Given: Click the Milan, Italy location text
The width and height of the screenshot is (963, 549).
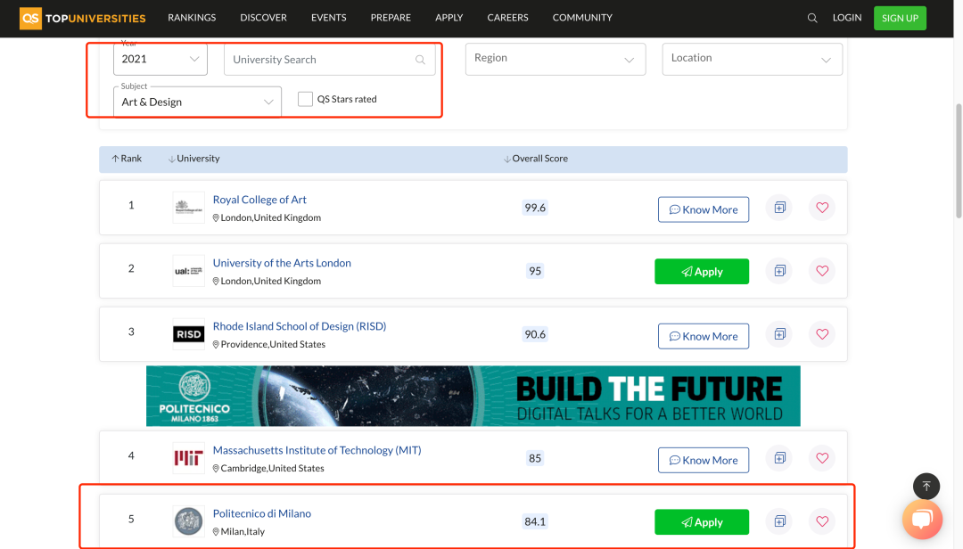Looking at the screenshot, I should (243, 532).
